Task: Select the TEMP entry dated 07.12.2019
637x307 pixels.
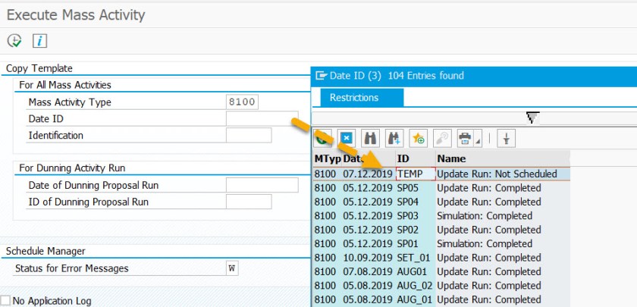Action: tap(415, 174)
